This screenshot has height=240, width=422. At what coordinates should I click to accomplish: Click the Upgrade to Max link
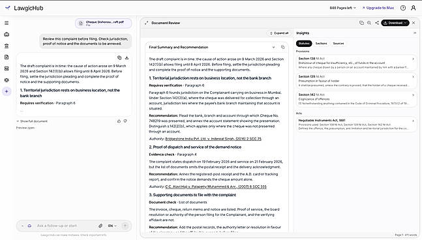378,8
